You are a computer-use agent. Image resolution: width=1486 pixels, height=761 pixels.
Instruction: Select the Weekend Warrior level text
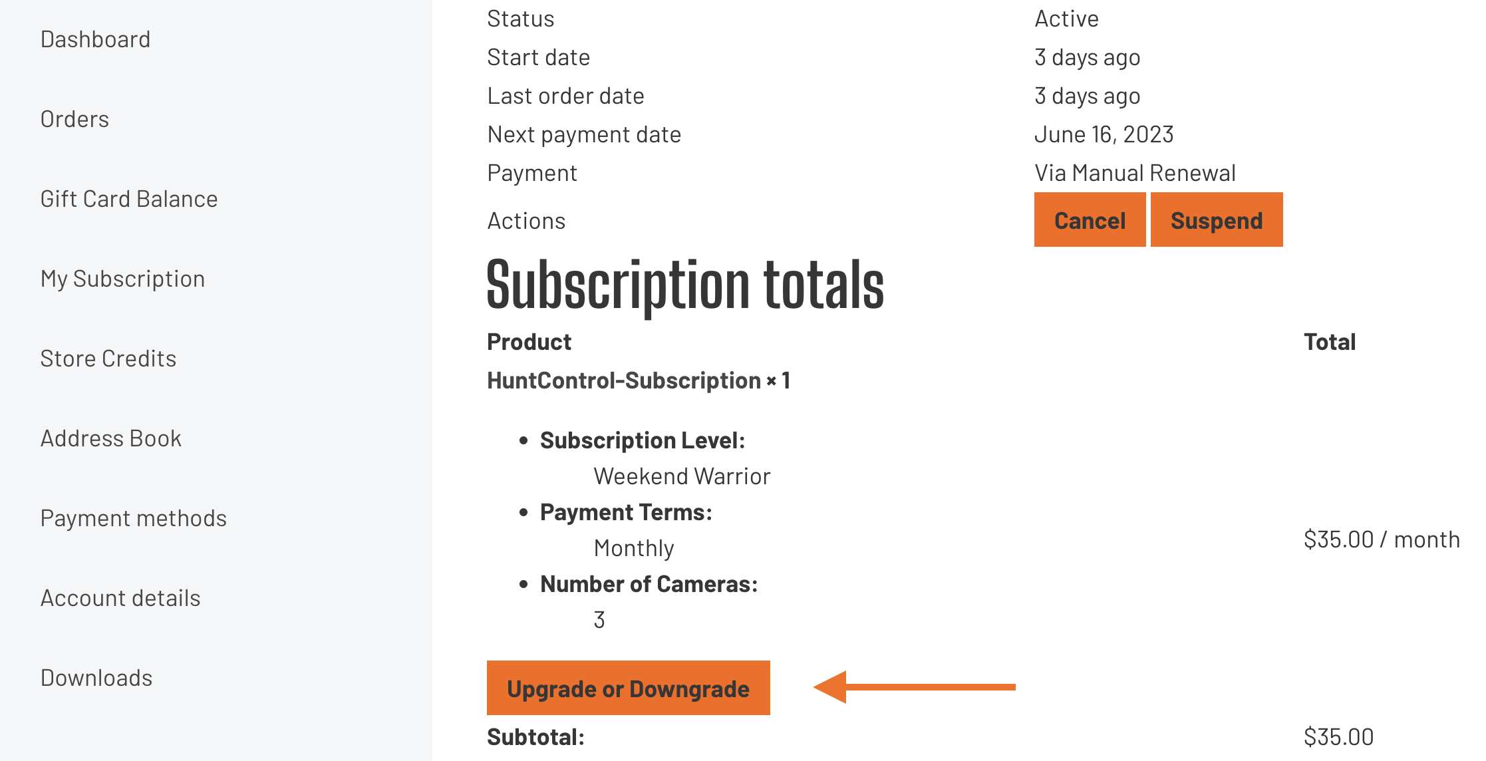pos(682,476)
